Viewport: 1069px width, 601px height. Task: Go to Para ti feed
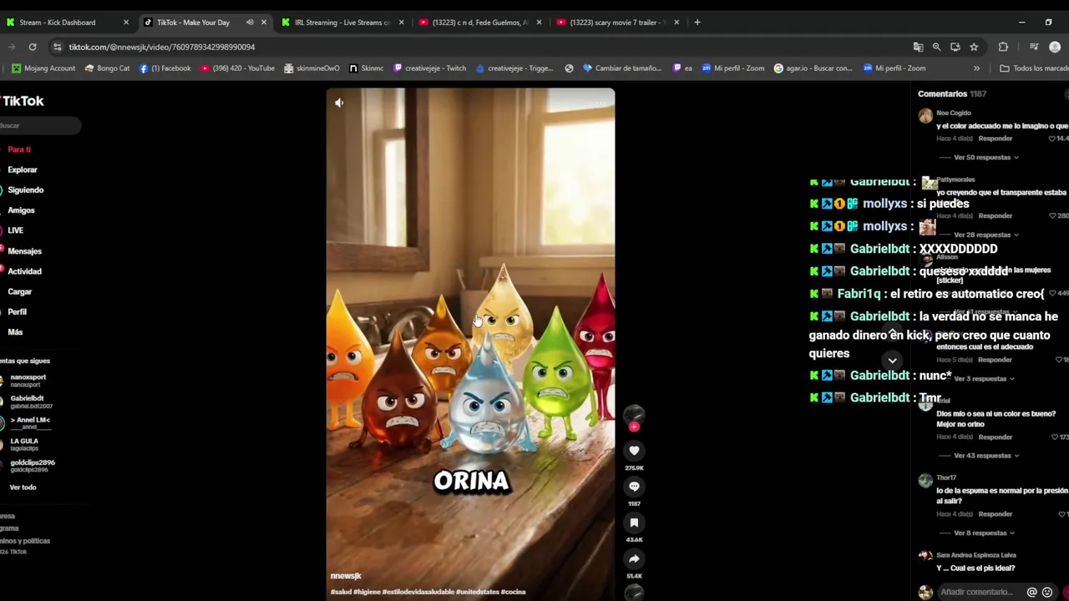(19, 149)
